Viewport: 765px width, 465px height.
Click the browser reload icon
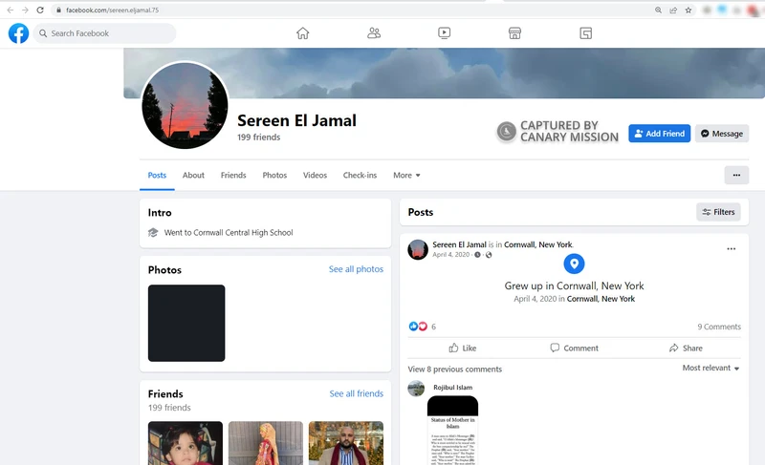pos(39,10)
